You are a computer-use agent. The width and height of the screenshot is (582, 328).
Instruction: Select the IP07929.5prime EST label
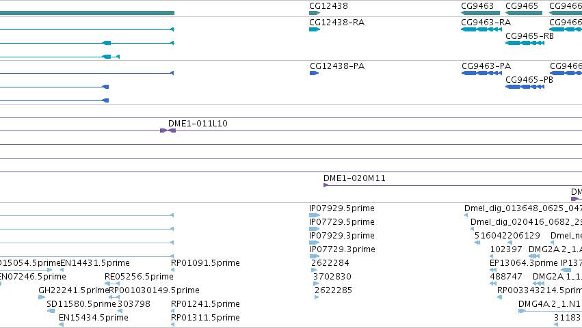point(342,208)
